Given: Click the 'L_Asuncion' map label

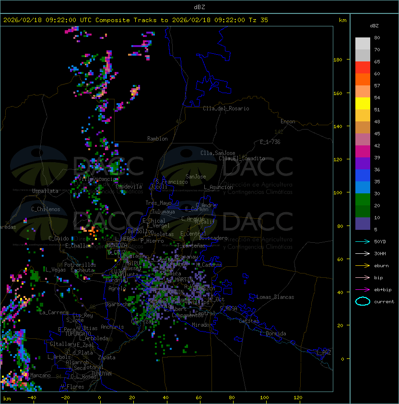Looking at the screenshot, I should [218, 187].
